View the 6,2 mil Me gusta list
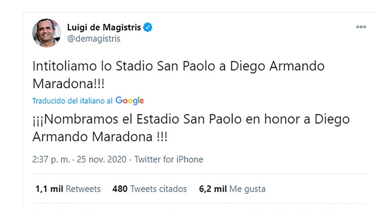Image resolution: width=389 pixels, height=219 pixels. coord(232,189)
